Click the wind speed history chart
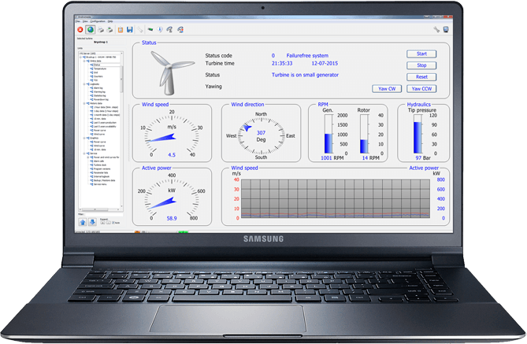Viewport: 527px width, 344px height. 336,198
